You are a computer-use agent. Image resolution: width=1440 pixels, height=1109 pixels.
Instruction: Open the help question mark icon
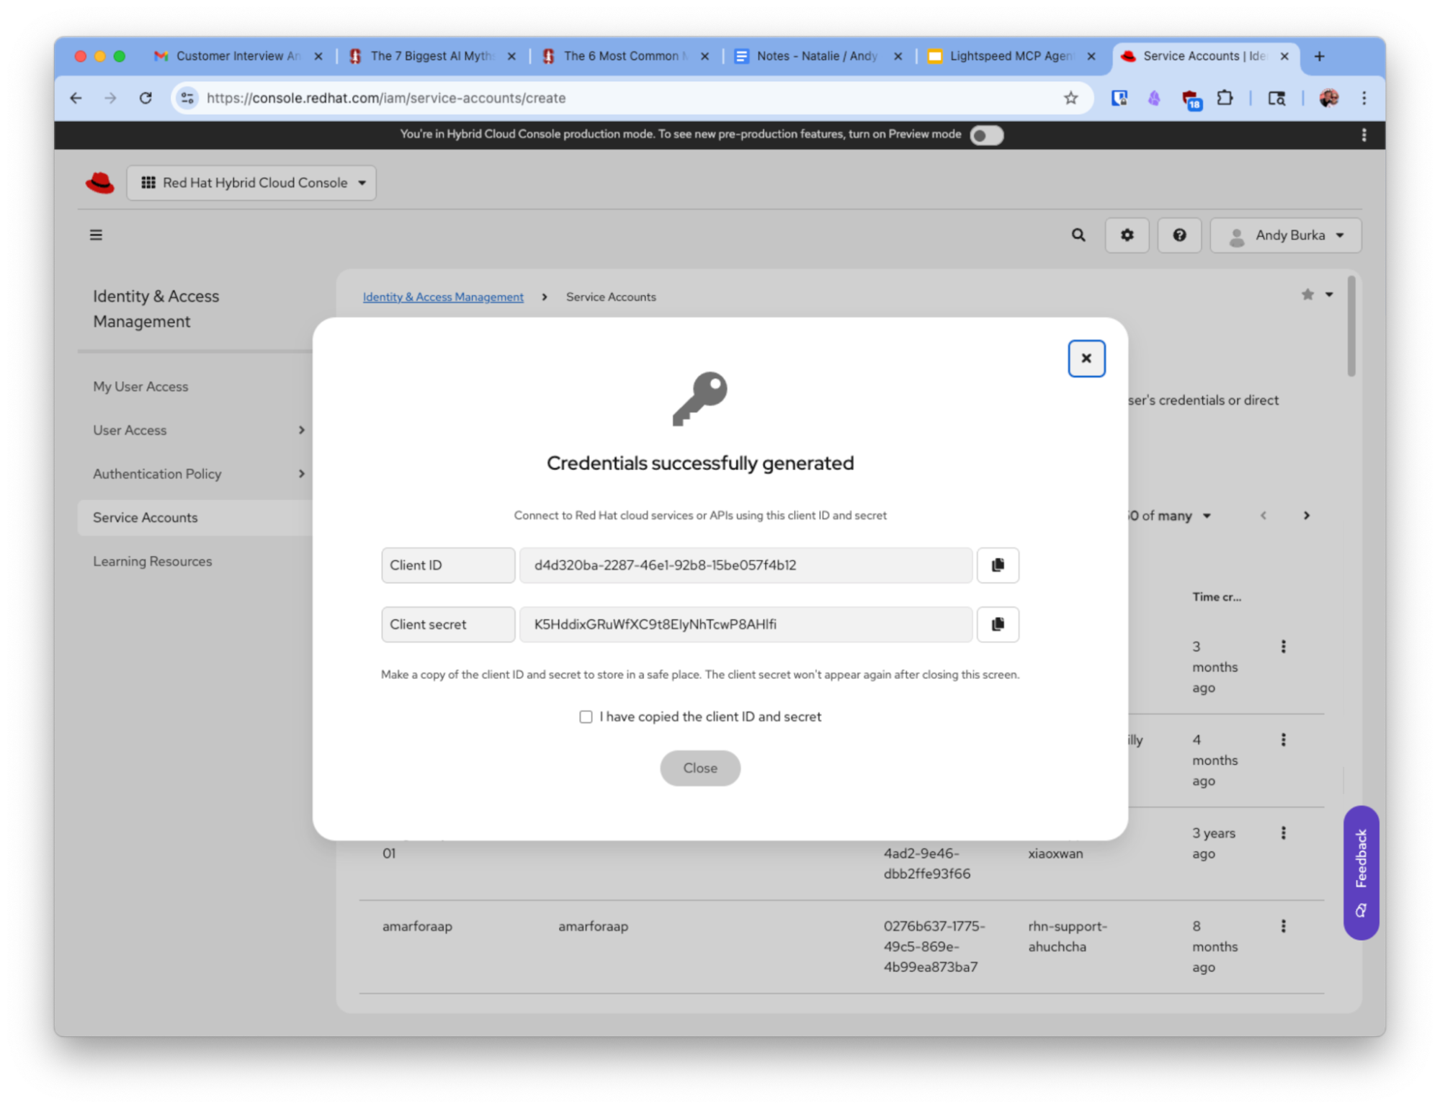(x=1179, y=235)
